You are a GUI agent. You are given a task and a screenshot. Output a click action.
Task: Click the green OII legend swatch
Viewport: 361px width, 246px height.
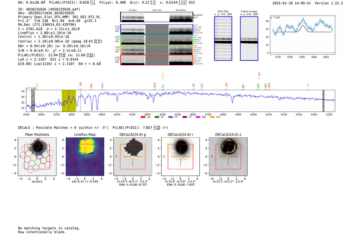click(157, 117)
